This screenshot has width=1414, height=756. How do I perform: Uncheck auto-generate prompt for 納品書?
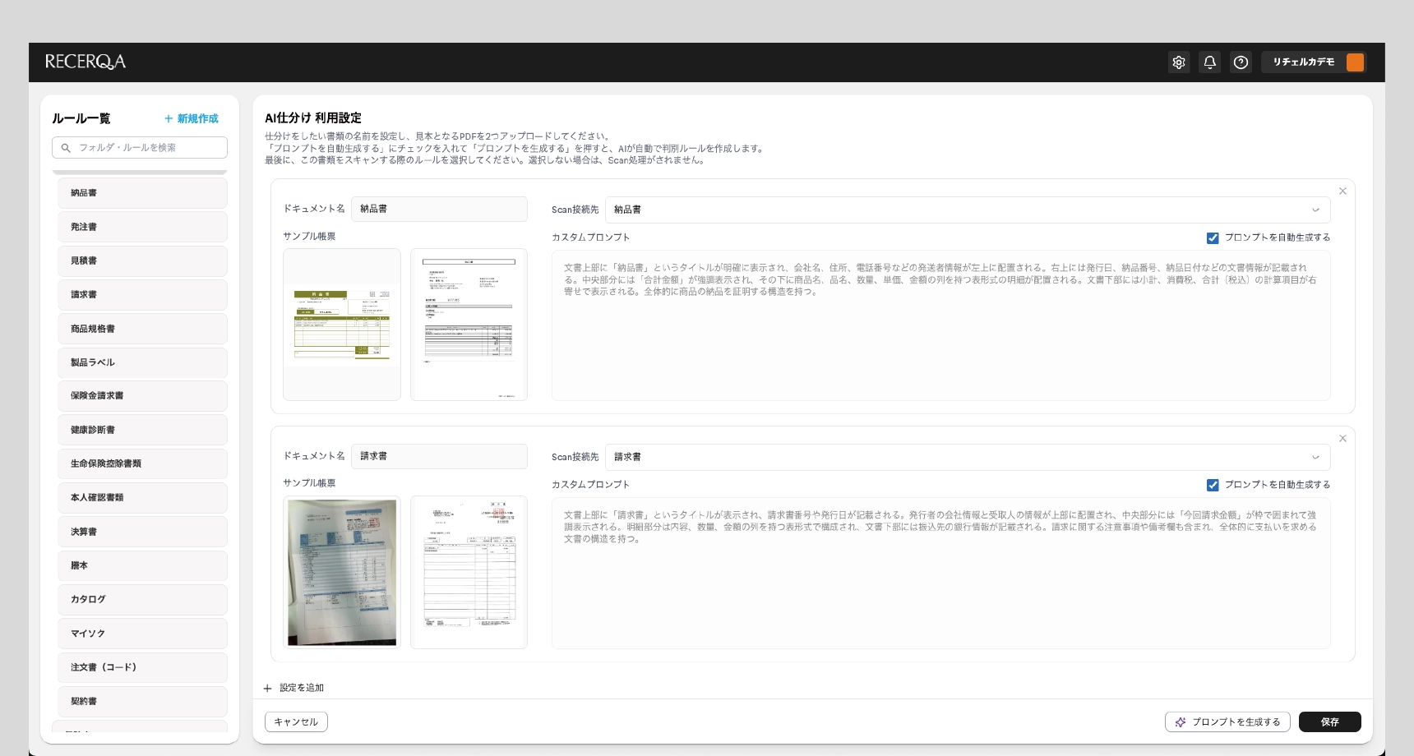[x=1213, y=238]
